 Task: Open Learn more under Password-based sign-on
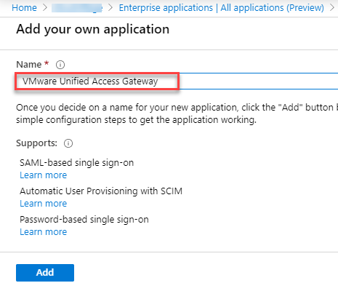[x=44, y=232]
